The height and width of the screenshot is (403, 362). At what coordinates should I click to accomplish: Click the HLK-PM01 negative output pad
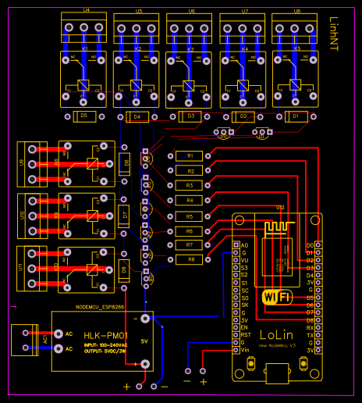[145, 319]
